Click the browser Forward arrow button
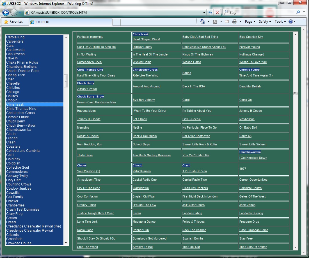This screenshot has width=309, height=258. [14, 12]
